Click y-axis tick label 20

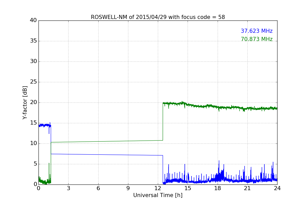(x=33, y=102)
